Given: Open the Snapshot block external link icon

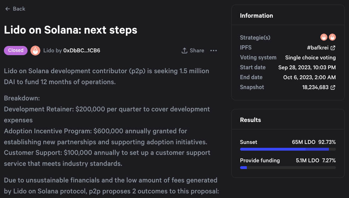Looking at the screenshot, I should (333, 87).
